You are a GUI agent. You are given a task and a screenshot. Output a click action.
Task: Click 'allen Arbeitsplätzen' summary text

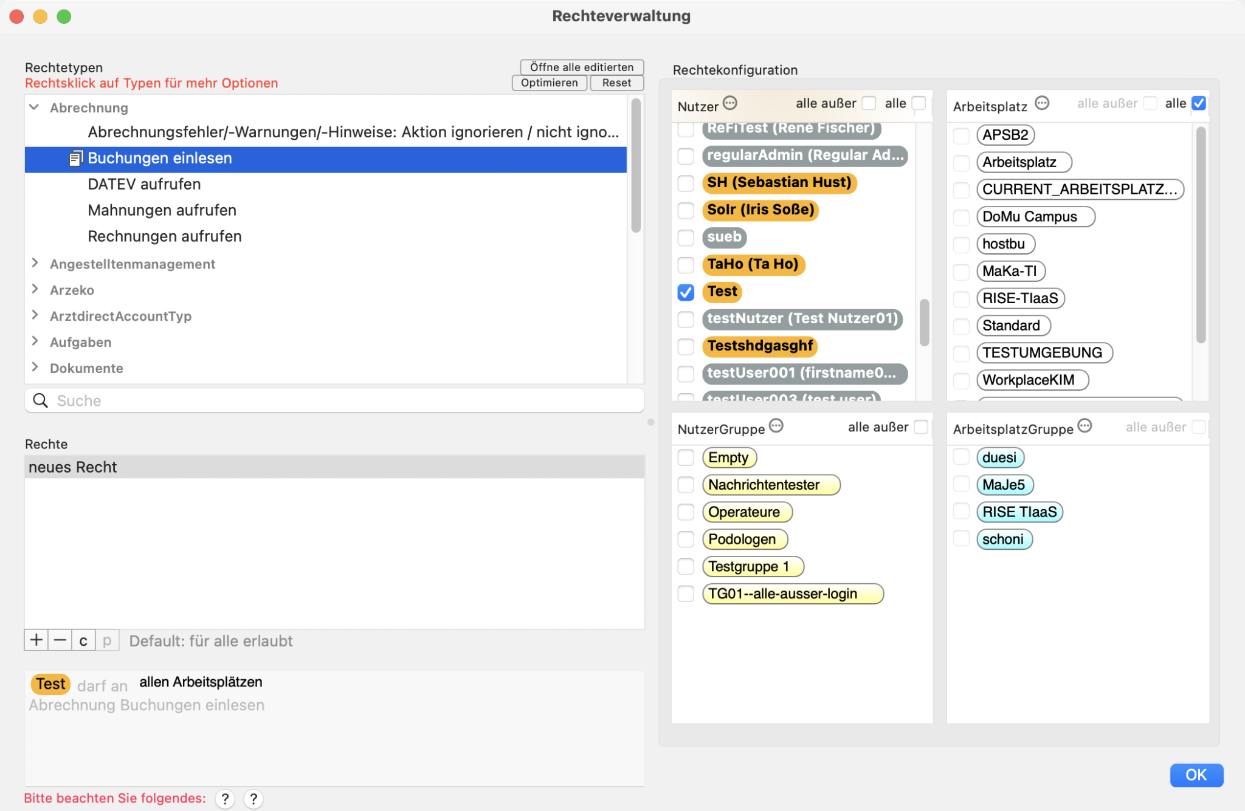pos(201,682)
